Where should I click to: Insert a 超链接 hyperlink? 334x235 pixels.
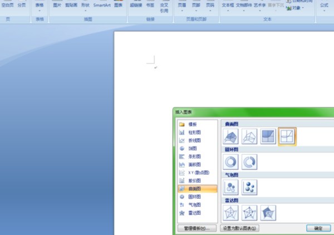click(136, 5)
